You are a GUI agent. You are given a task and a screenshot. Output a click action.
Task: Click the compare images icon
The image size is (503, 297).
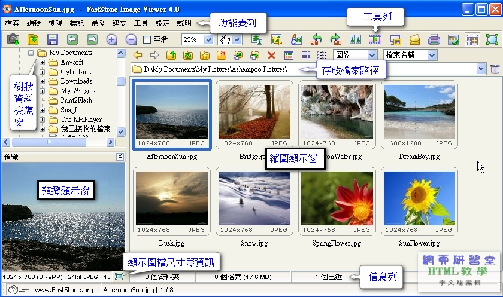(x=356, y=39)
